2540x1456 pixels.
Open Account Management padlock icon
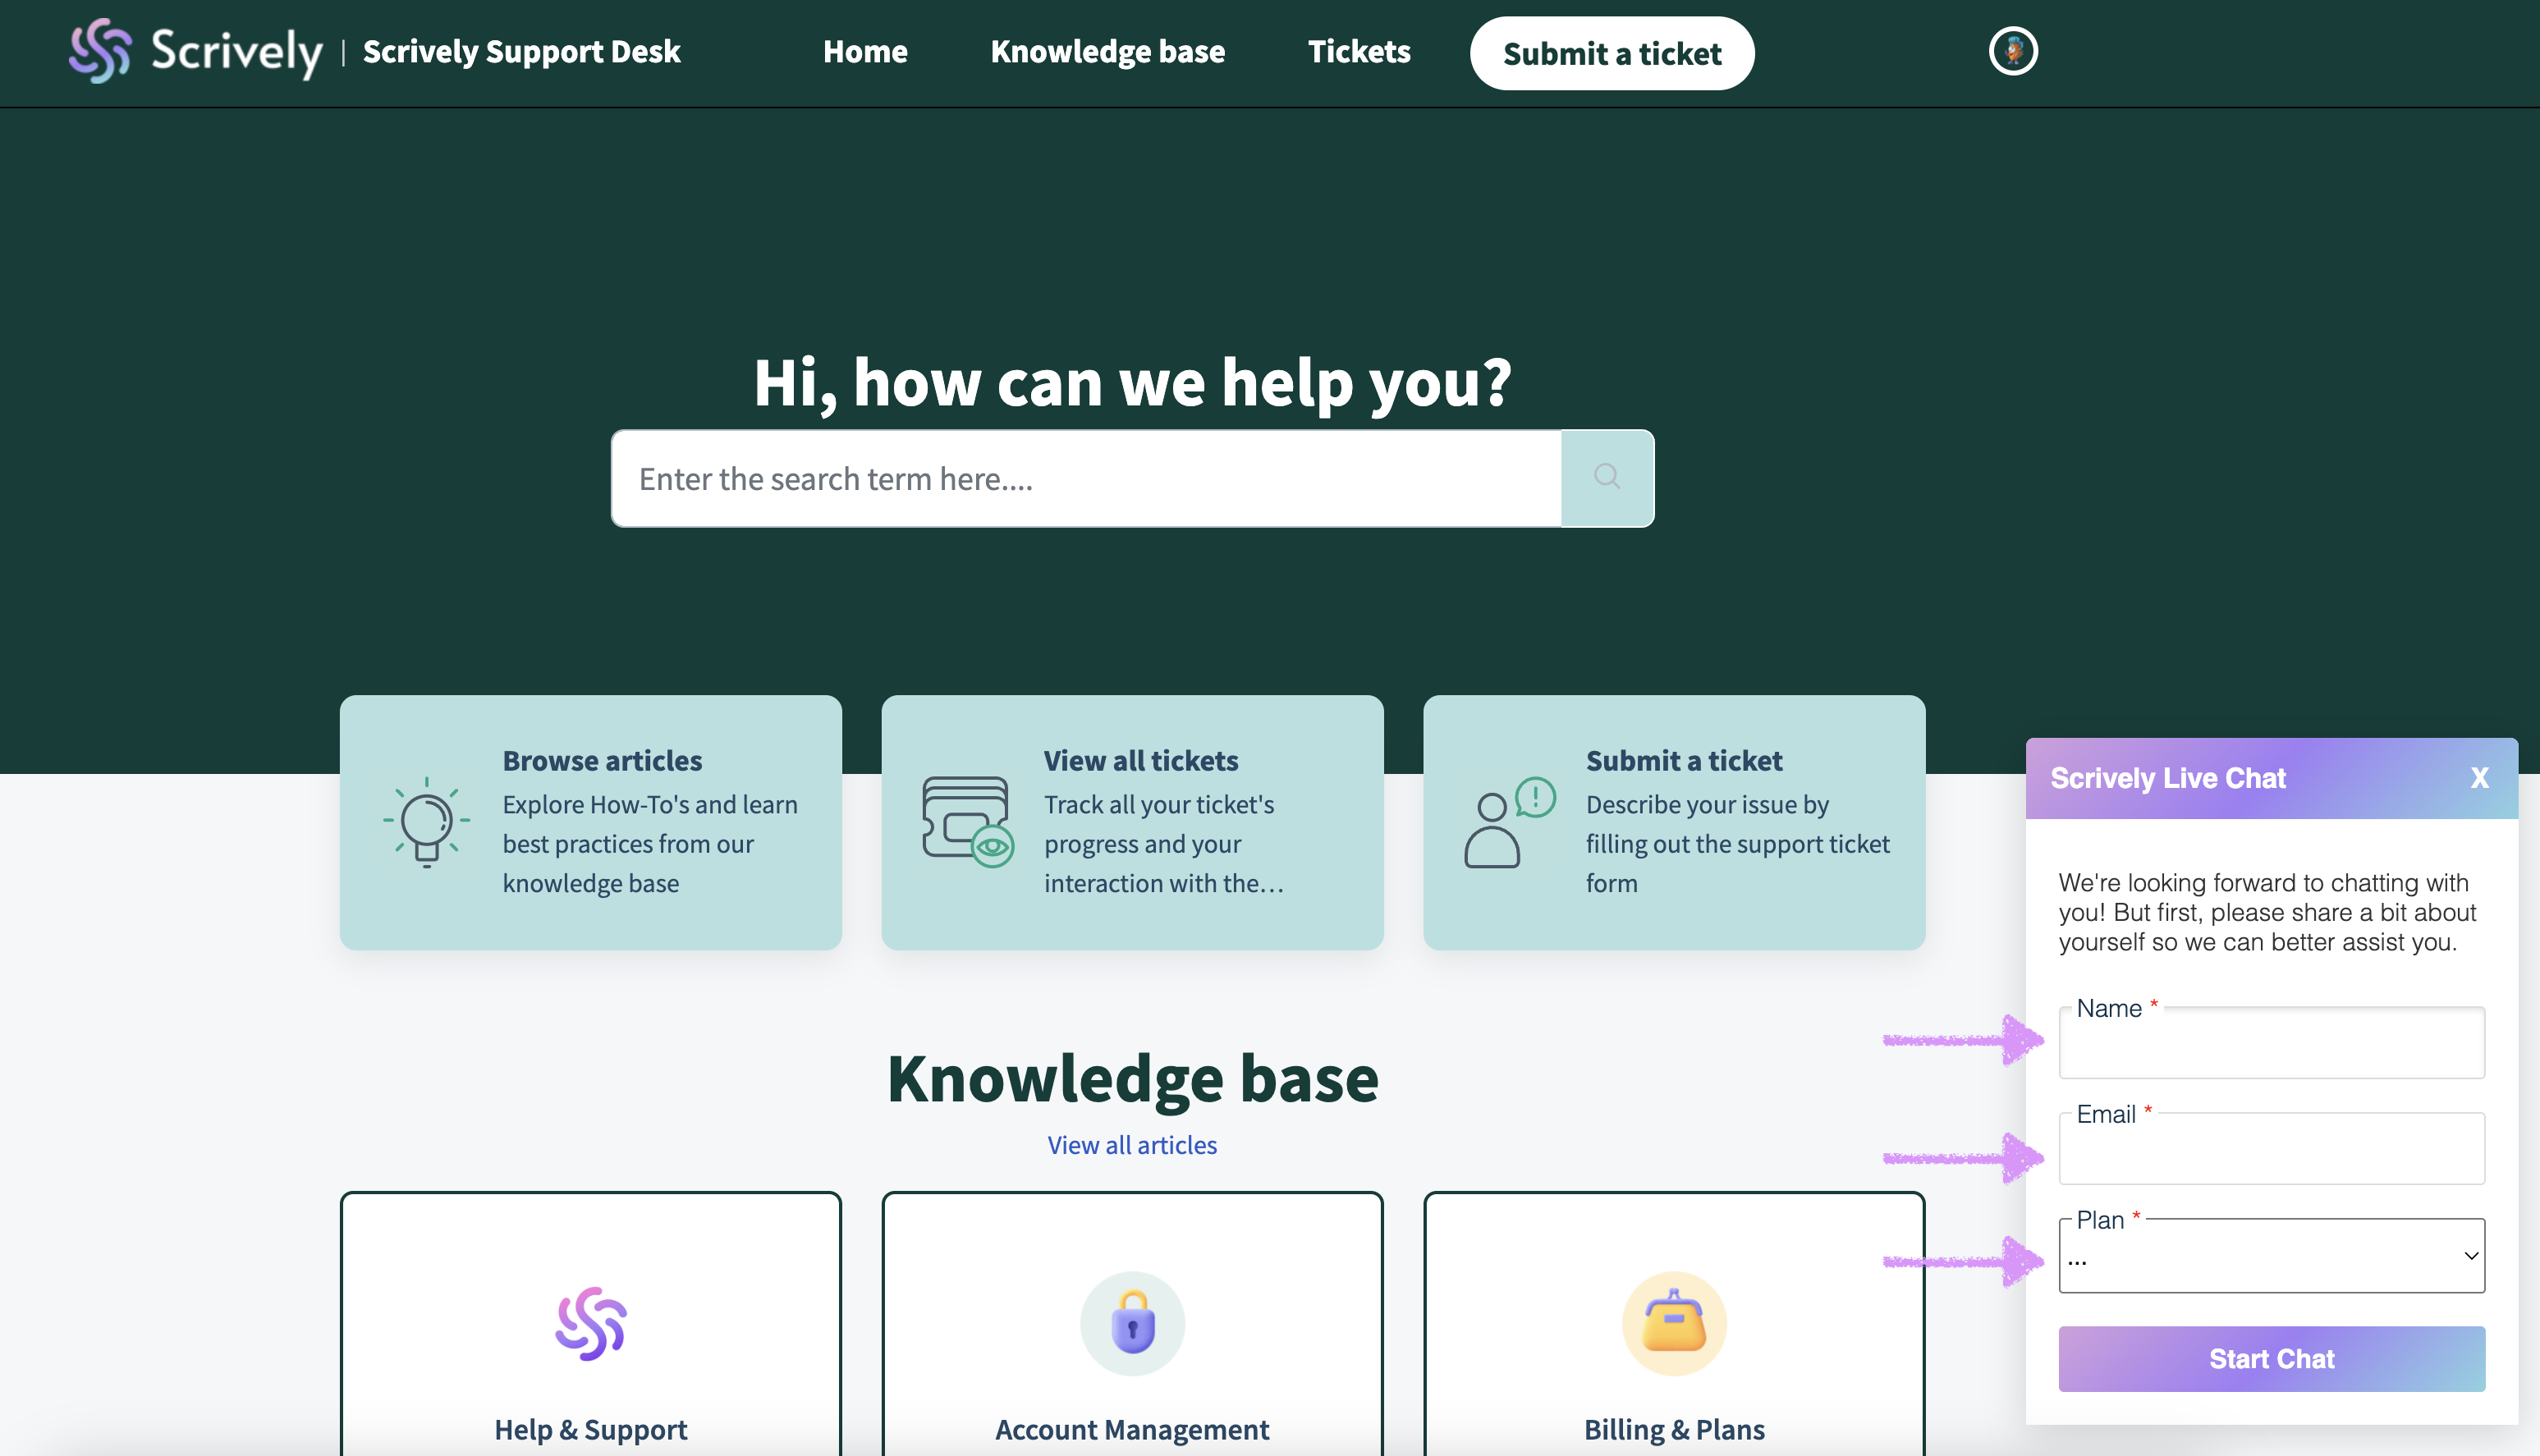click(1132, 1323)
